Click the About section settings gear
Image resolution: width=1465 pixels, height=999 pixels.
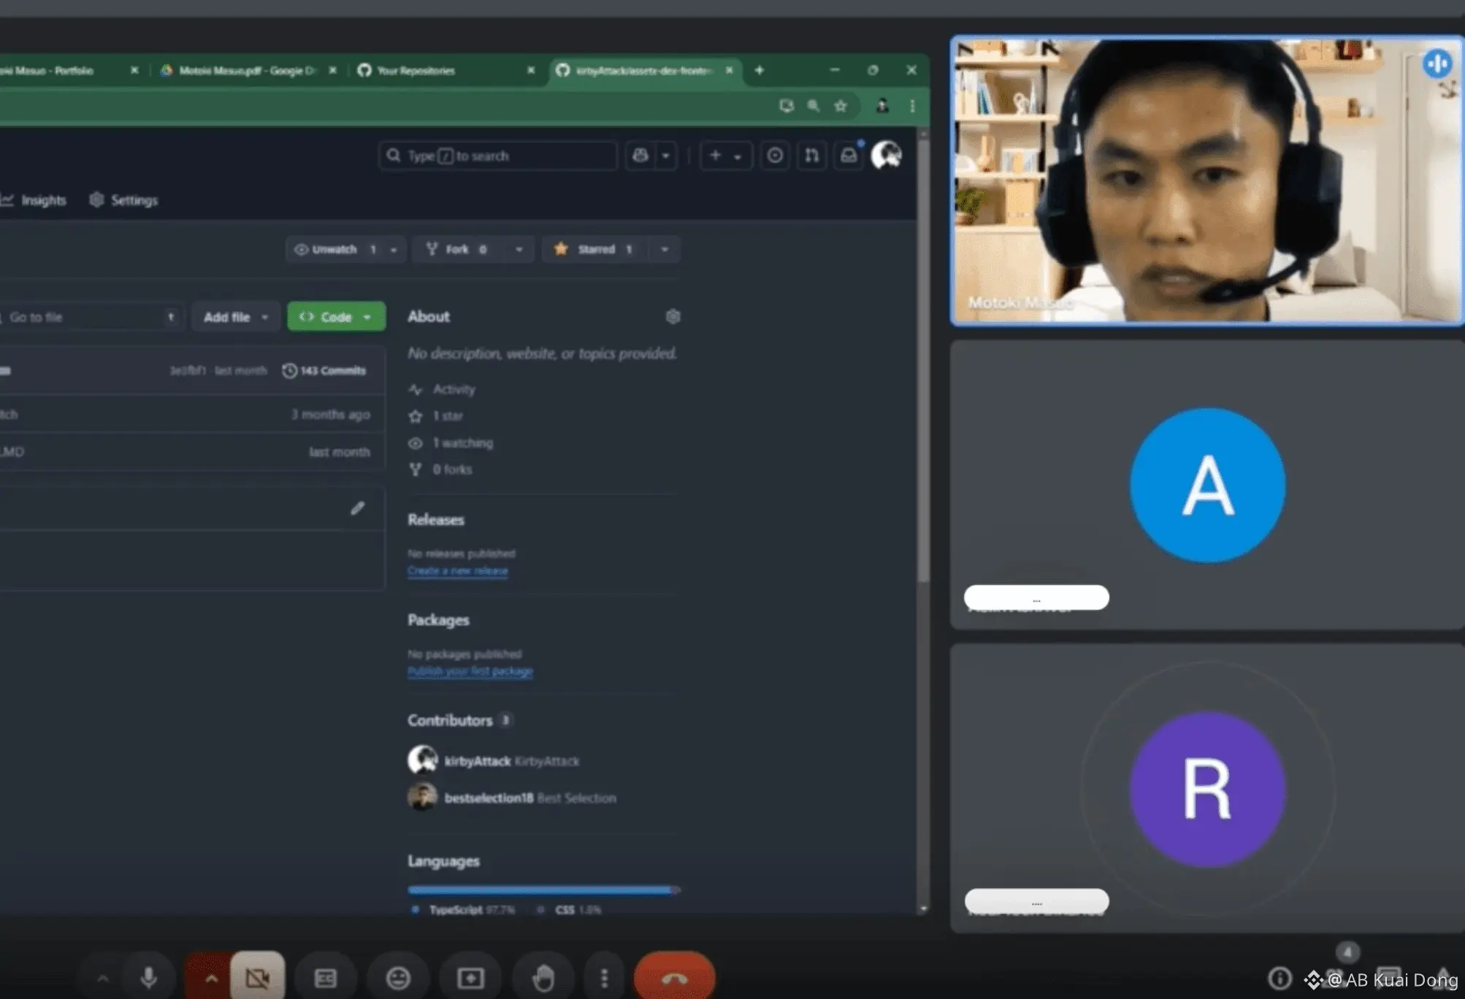[x=673, y=316]
